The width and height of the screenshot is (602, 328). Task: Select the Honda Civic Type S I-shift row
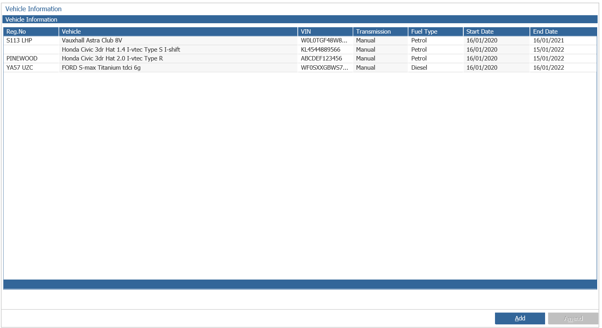[x=300, y=50]
